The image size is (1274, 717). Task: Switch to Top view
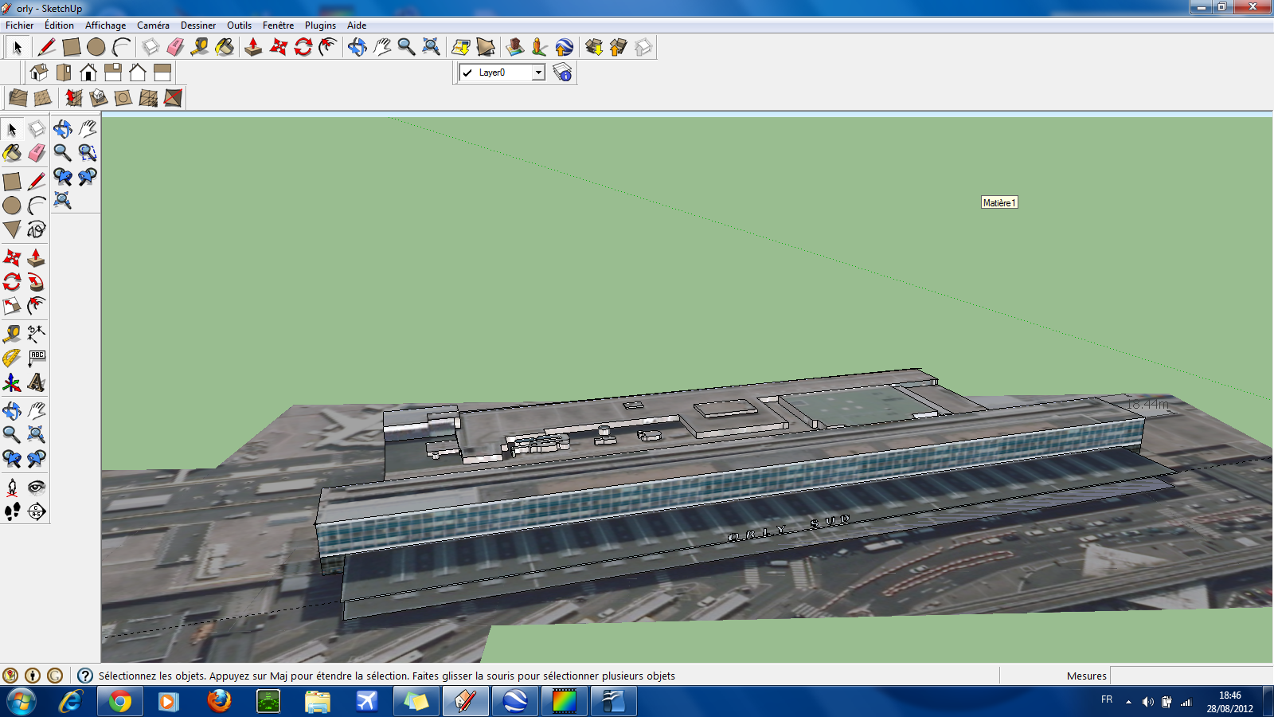click(x=64, y=72)
